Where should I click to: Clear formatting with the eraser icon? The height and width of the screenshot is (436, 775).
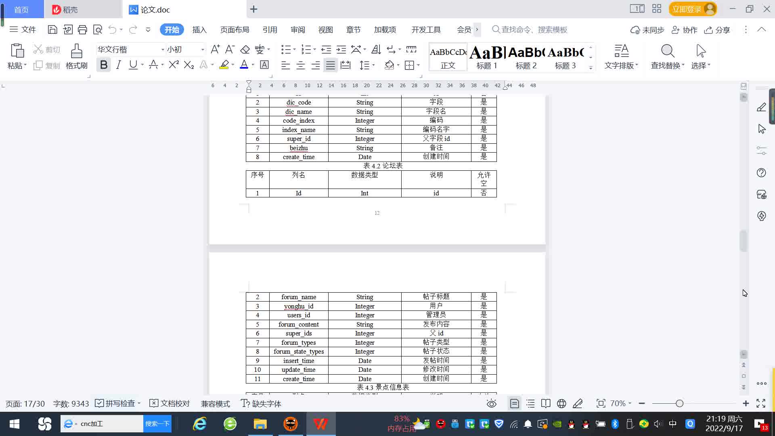245,49
